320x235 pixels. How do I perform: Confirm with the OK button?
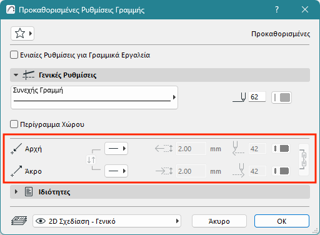(x=282, y=221)
